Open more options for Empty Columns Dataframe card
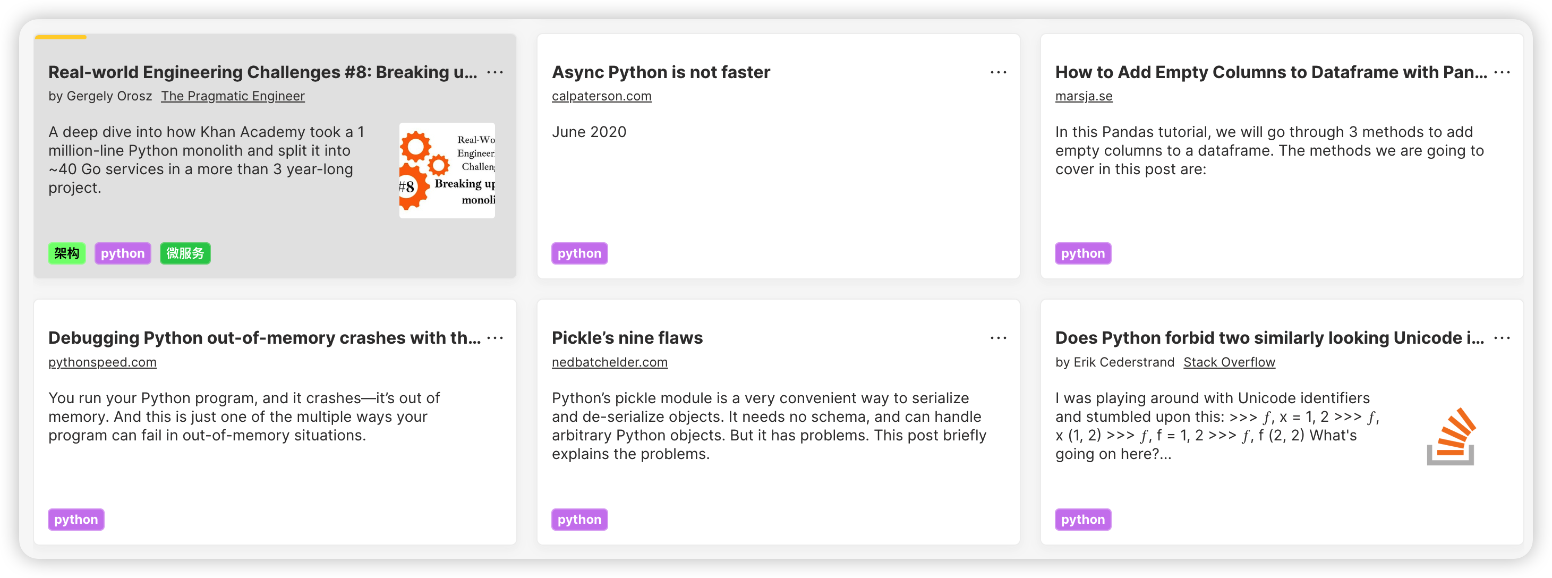The image size is (1552, 578). [1502, 72]
